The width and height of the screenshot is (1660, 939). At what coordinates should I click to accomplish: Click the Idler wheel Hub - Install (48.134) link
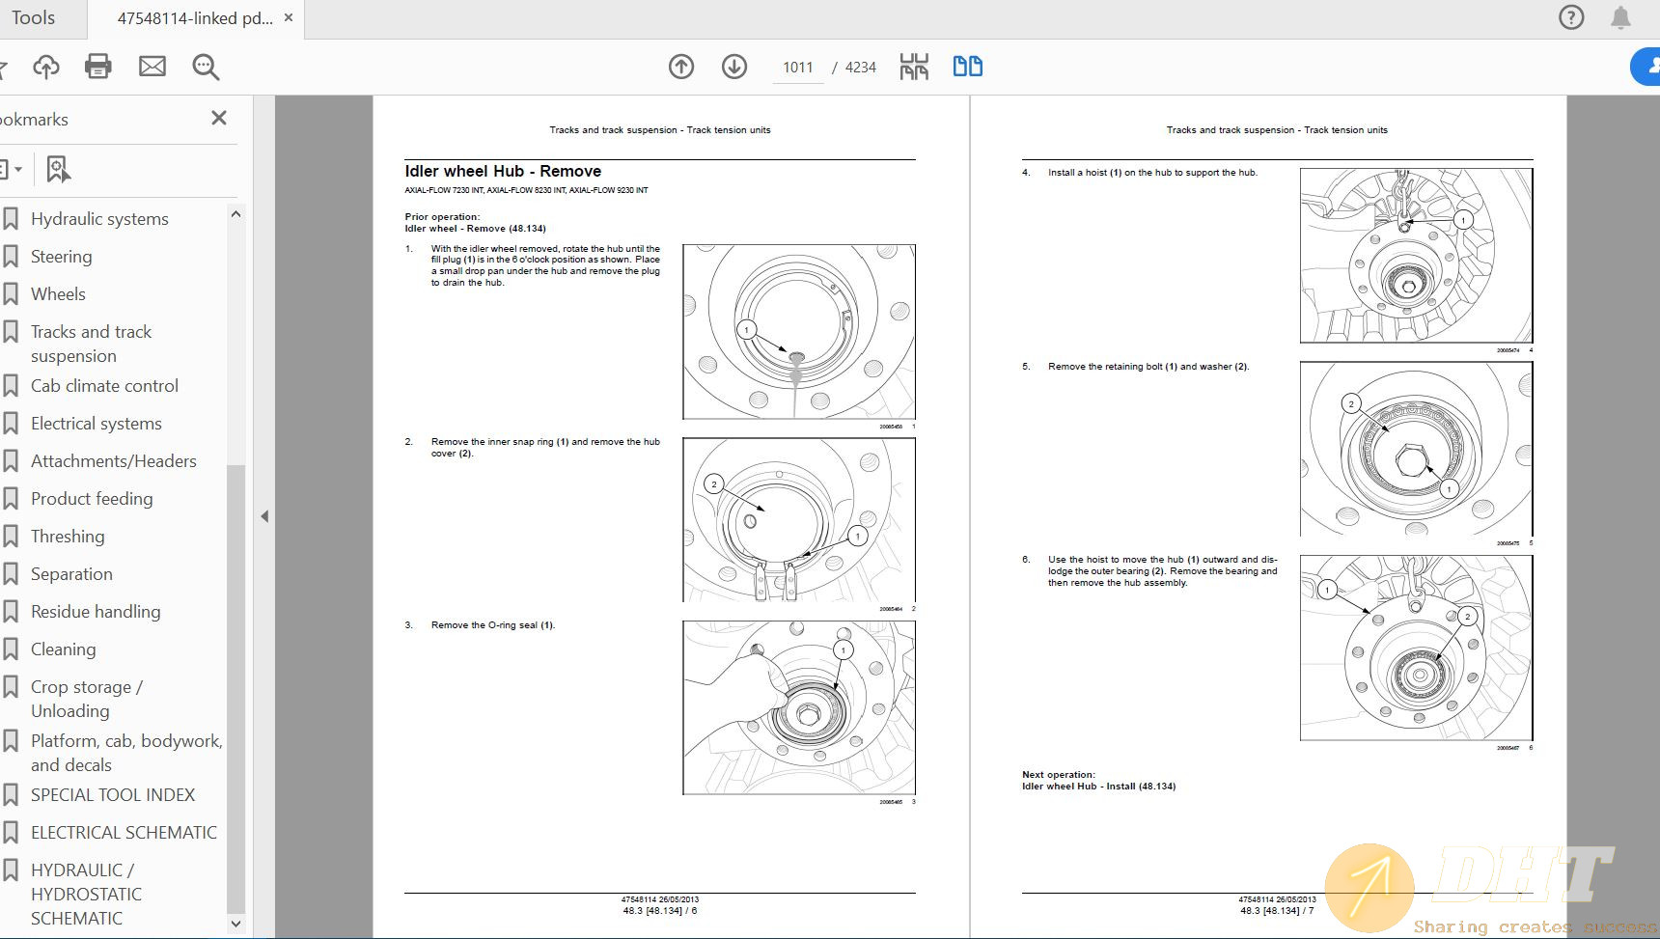click(1099, 787)
